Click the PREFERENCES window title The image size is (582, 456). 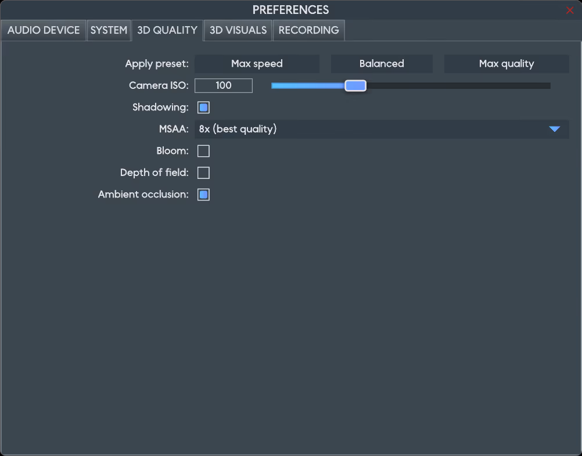pyautogui.click(x=290, y=10)
